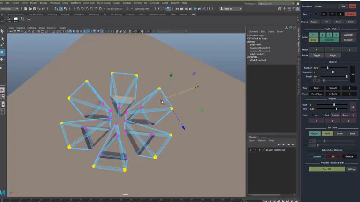Switch to the Poly Modeling shelf tab
This screenshot has width=360, height=202.
point(36,14)
